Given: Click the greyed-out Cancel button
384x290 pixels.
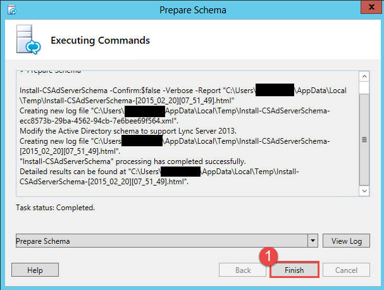Looking at the screenshot, I should tap(346, 270).
